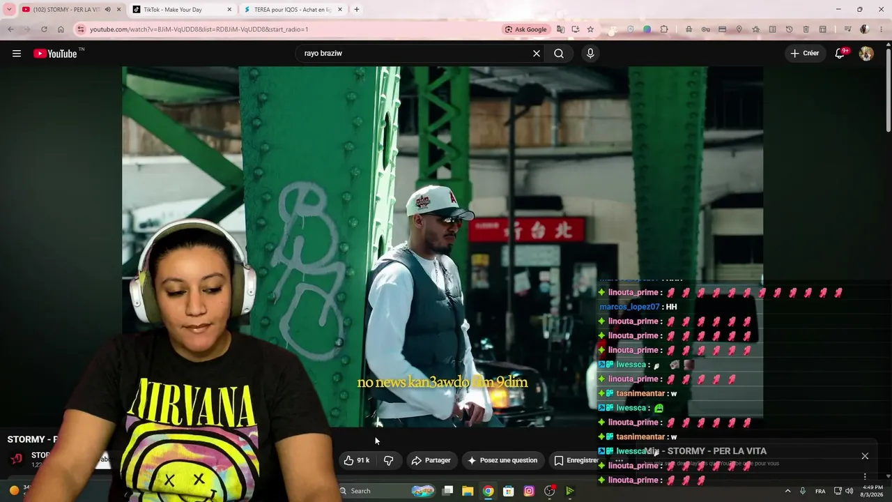Screen dimensions: 892x502
Task: Close the STORMY YouTube tab
Action: [119, 10]
